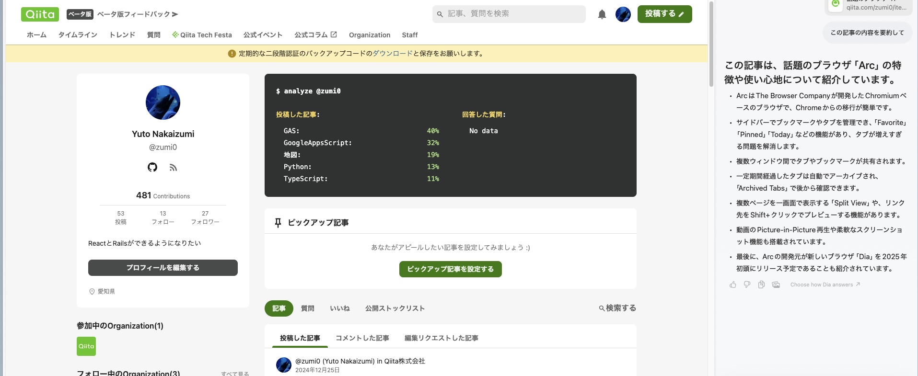The height and width of the screenshot is (376, 918).
Task: Open the Qiita organization logo tile
Action: pos(86,346)
